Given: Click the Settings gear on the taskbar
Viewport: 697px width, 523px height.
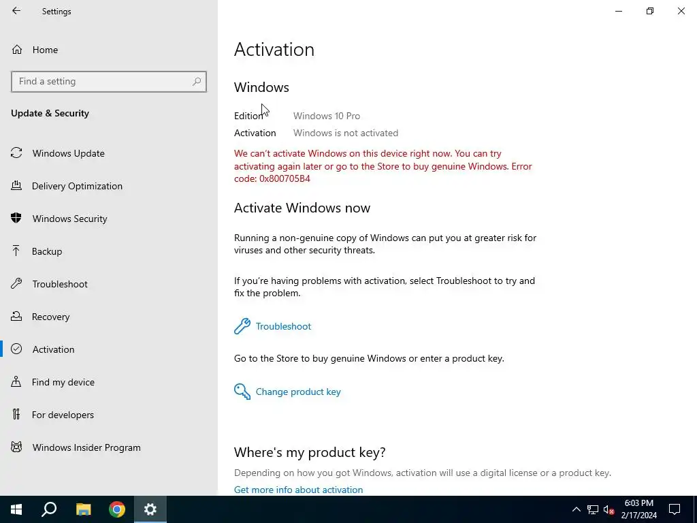Looking at the screenshot, I should point(150,509).
